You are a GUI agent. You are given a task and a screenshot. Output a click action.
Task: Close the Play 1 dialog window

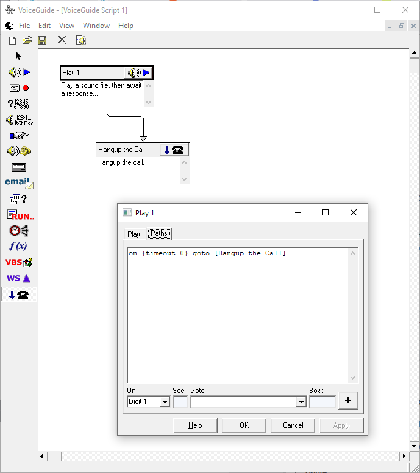tap(354, 212)
